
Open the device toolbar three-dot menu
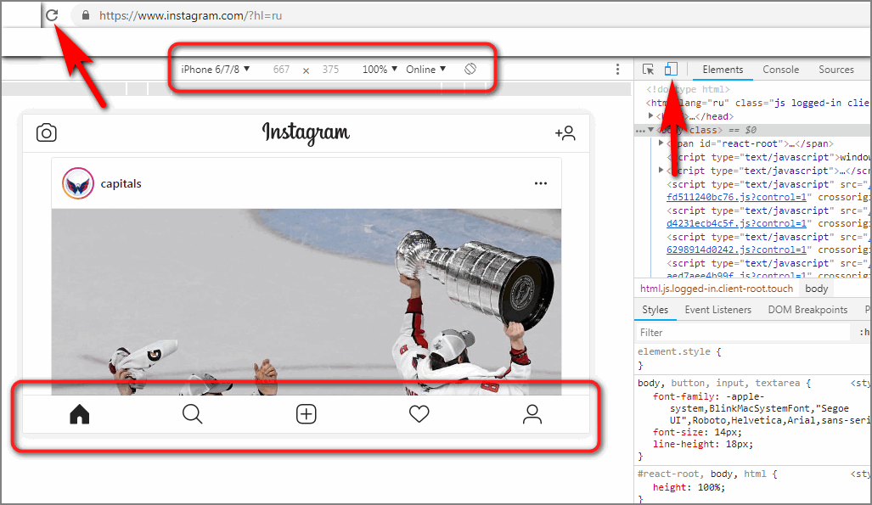pyautogui.click(x=617, y=69)
